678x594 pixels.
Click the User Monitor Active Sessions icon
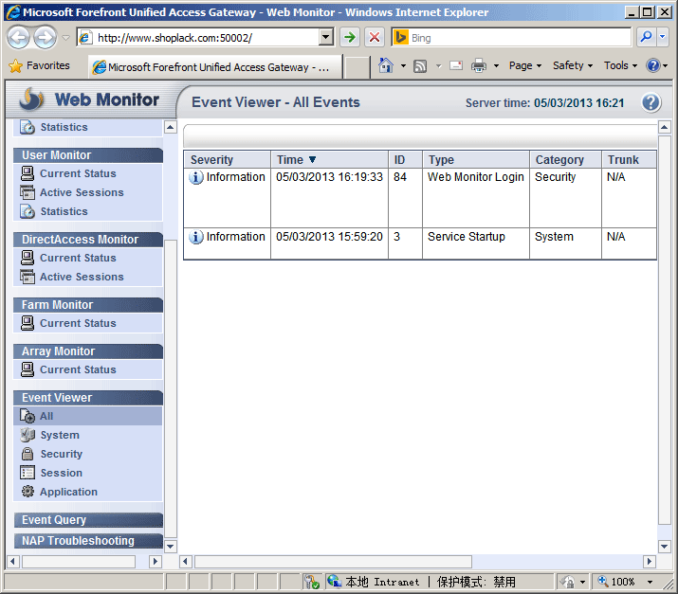(x=27, y=192)
